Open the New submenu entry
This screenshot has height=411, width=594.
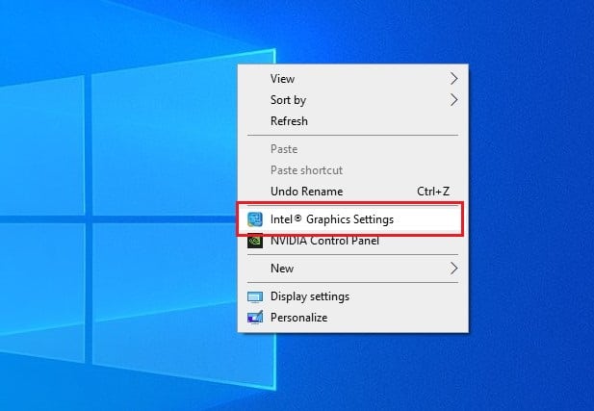pyautogui.click(x=352, y=269)
